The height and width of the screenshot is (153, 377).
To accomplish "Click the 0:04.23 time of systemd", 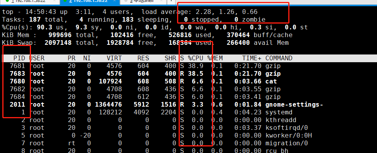I will 248,112.
